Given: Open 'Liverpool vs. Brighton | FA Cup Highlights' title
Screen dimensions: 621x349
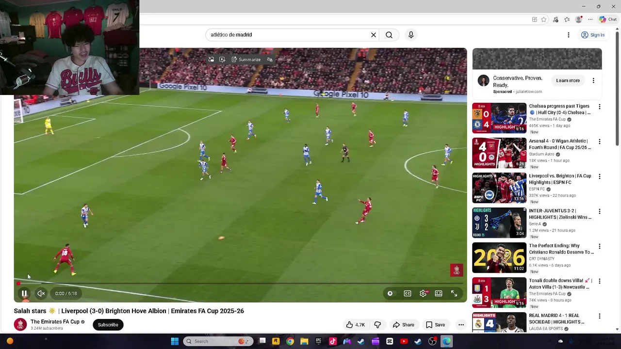Looking at the screenshot, I should (x=560, y=179).
